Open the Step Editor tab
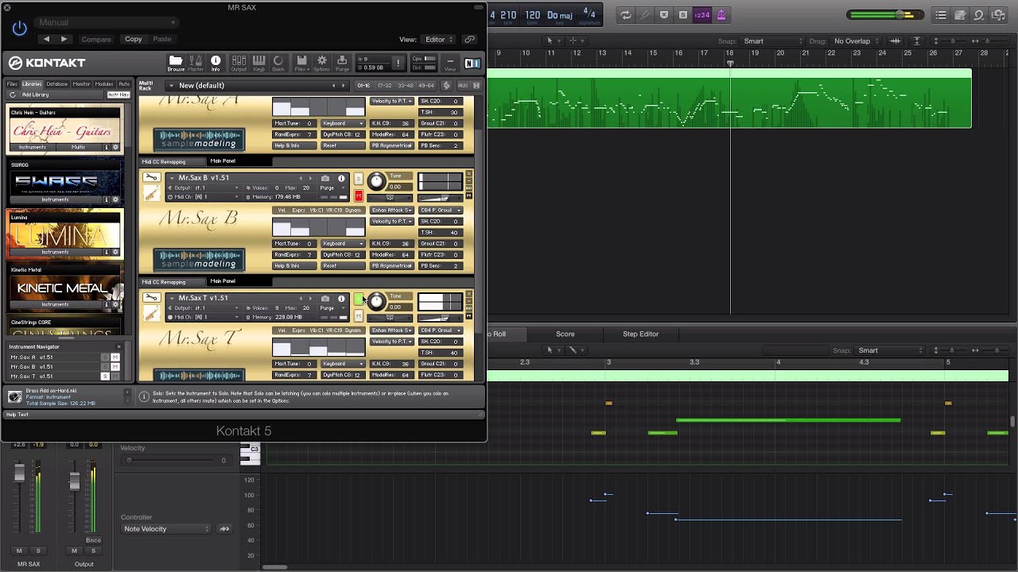The width and height of the screenshot is (1018, 572). pos(640,334)
